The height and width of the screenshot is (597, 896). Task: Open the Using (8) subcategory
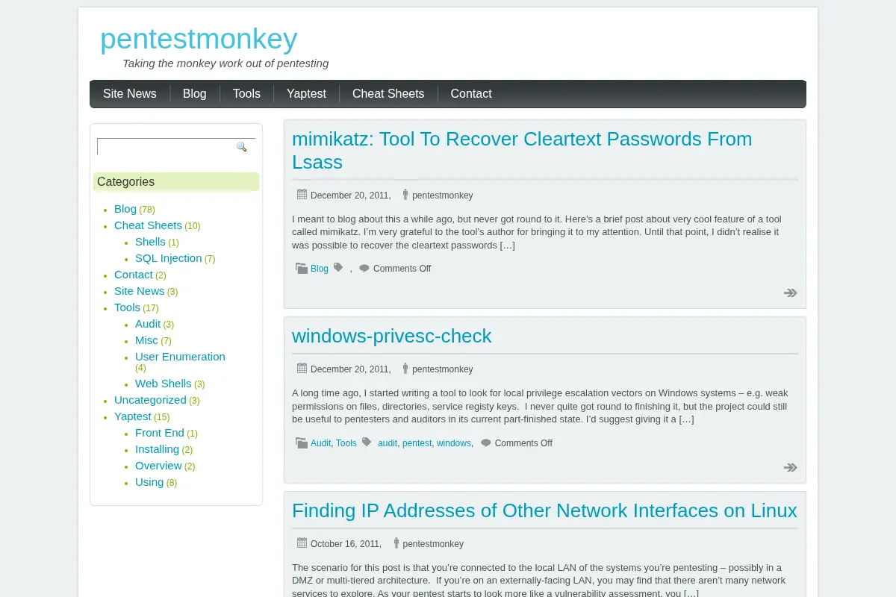(149, 482)
